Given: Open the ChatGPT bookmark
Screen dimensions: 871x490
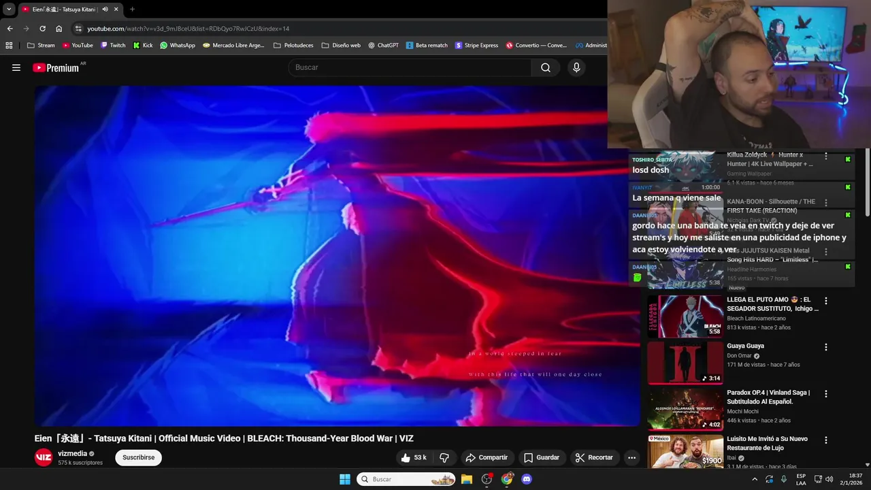Looking at the screenshot, I should pos(383,46).
